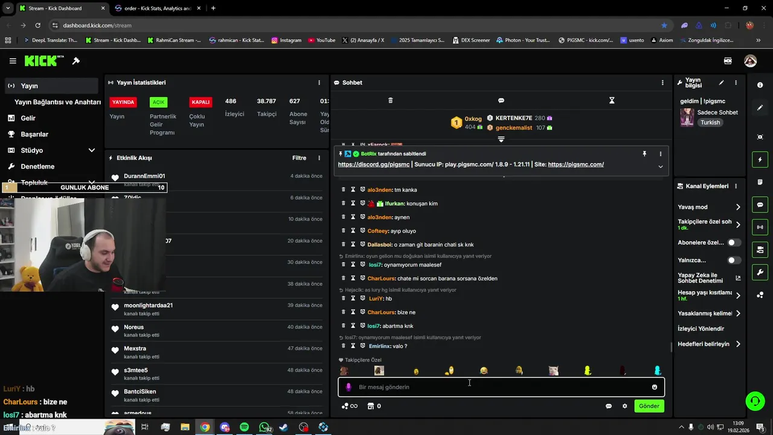Expand Takipçilere özel sohbet settings
Image resolution: width=773 pixels, height=435 pixels.
(x=738, y=225)
